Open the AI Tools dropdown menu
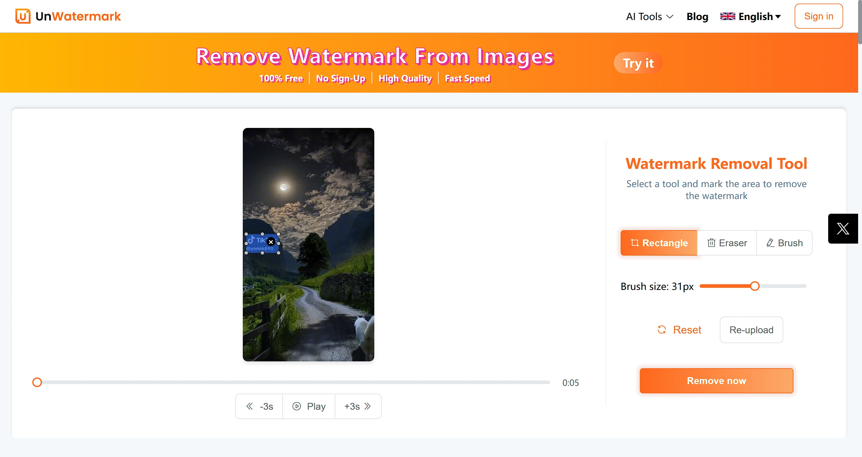This screenshot has width=862, height=457. [650, 16]
